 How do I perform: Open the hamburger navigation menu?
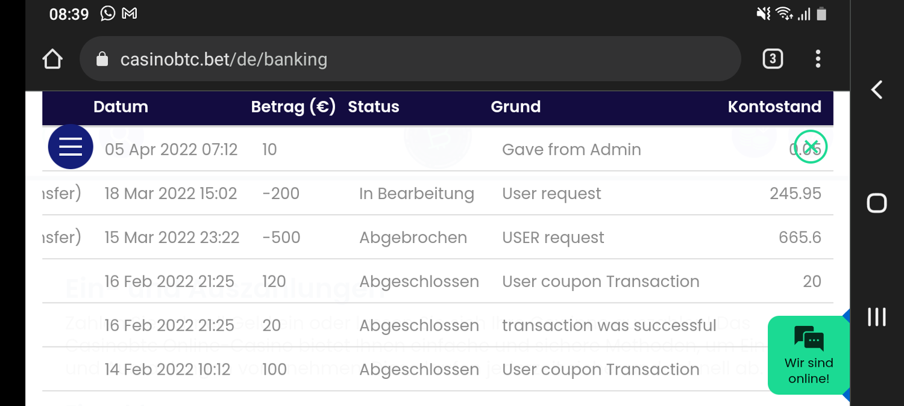coord(71,147)
